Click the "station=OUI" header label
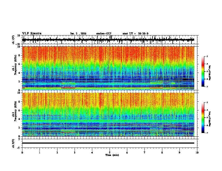 (x=104, y=34)
